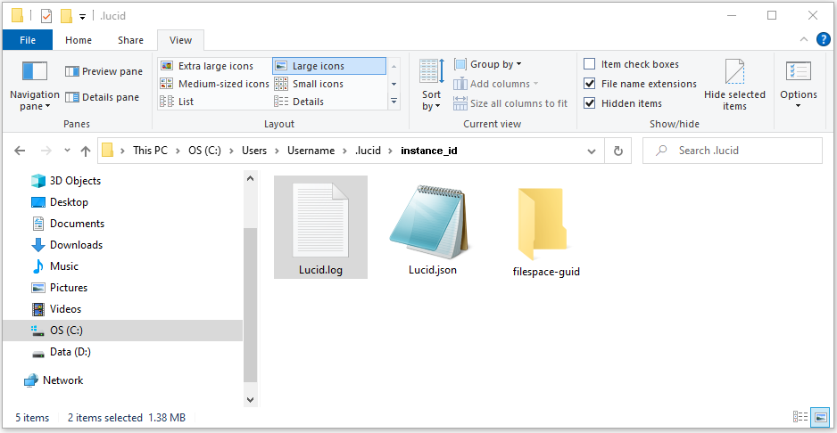Click New folder icon in title bar
The width and height of the screenshot is (837, 433).
tap(66, 16)
